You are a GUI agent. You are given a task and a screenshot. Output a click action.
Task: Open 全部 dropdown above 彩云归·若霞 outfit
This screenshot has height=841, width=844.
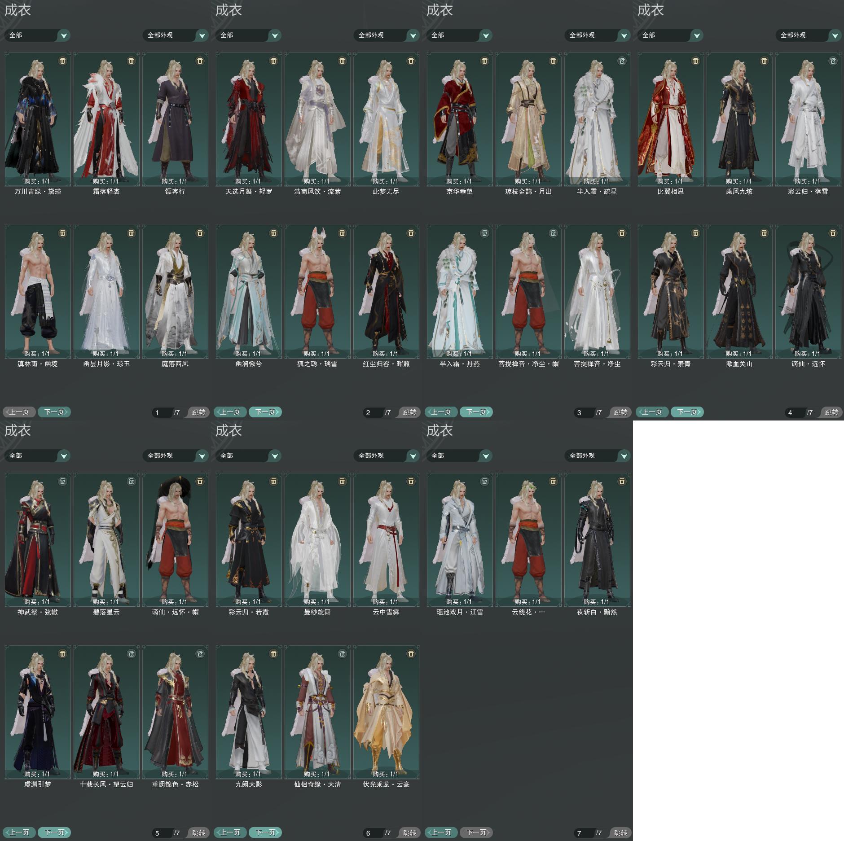click(248, 456)
